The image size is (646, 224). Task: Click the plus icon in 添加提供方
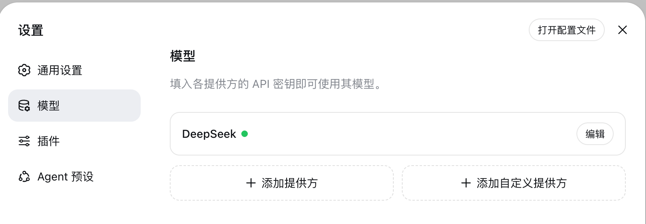251,183
